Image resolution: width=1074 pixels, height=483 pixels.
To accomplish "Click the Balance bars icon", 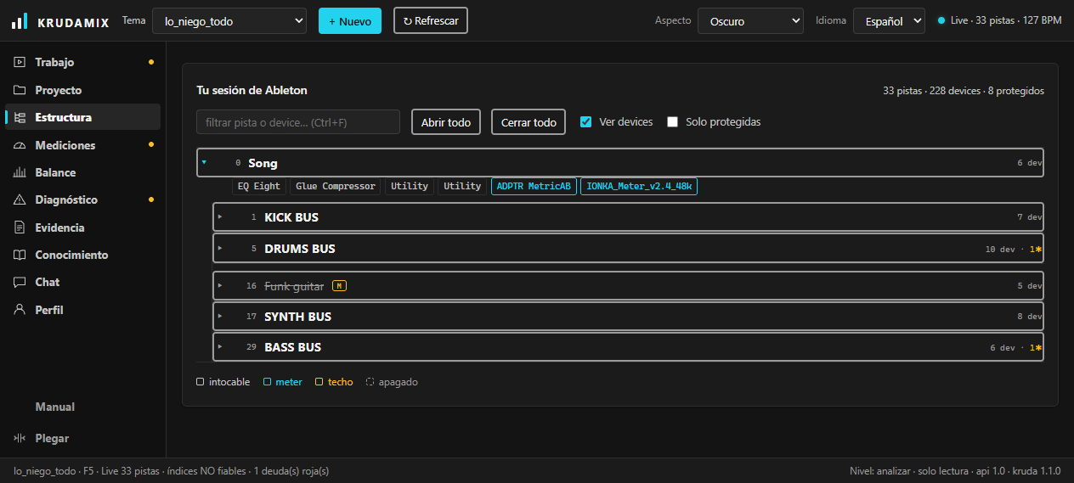I will pos(20,172).
